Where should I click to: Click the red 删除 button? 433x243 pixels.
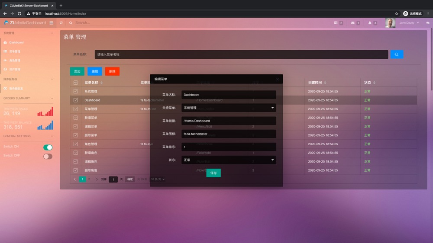point(112,71)
